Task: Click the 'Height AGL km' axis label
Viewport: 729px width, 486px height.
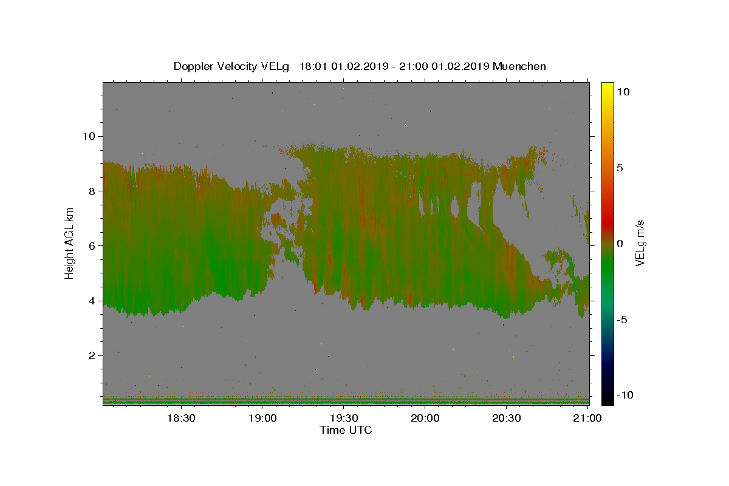Action: tap(70, 242)
